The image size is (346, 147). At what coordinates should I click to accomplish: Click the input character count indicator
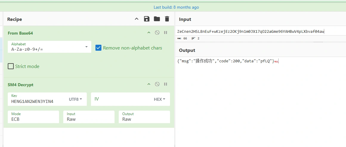tap(183, 38)
